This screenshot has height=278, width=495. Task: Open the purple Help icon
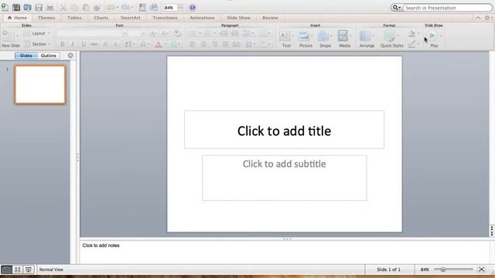click(193, 7)
